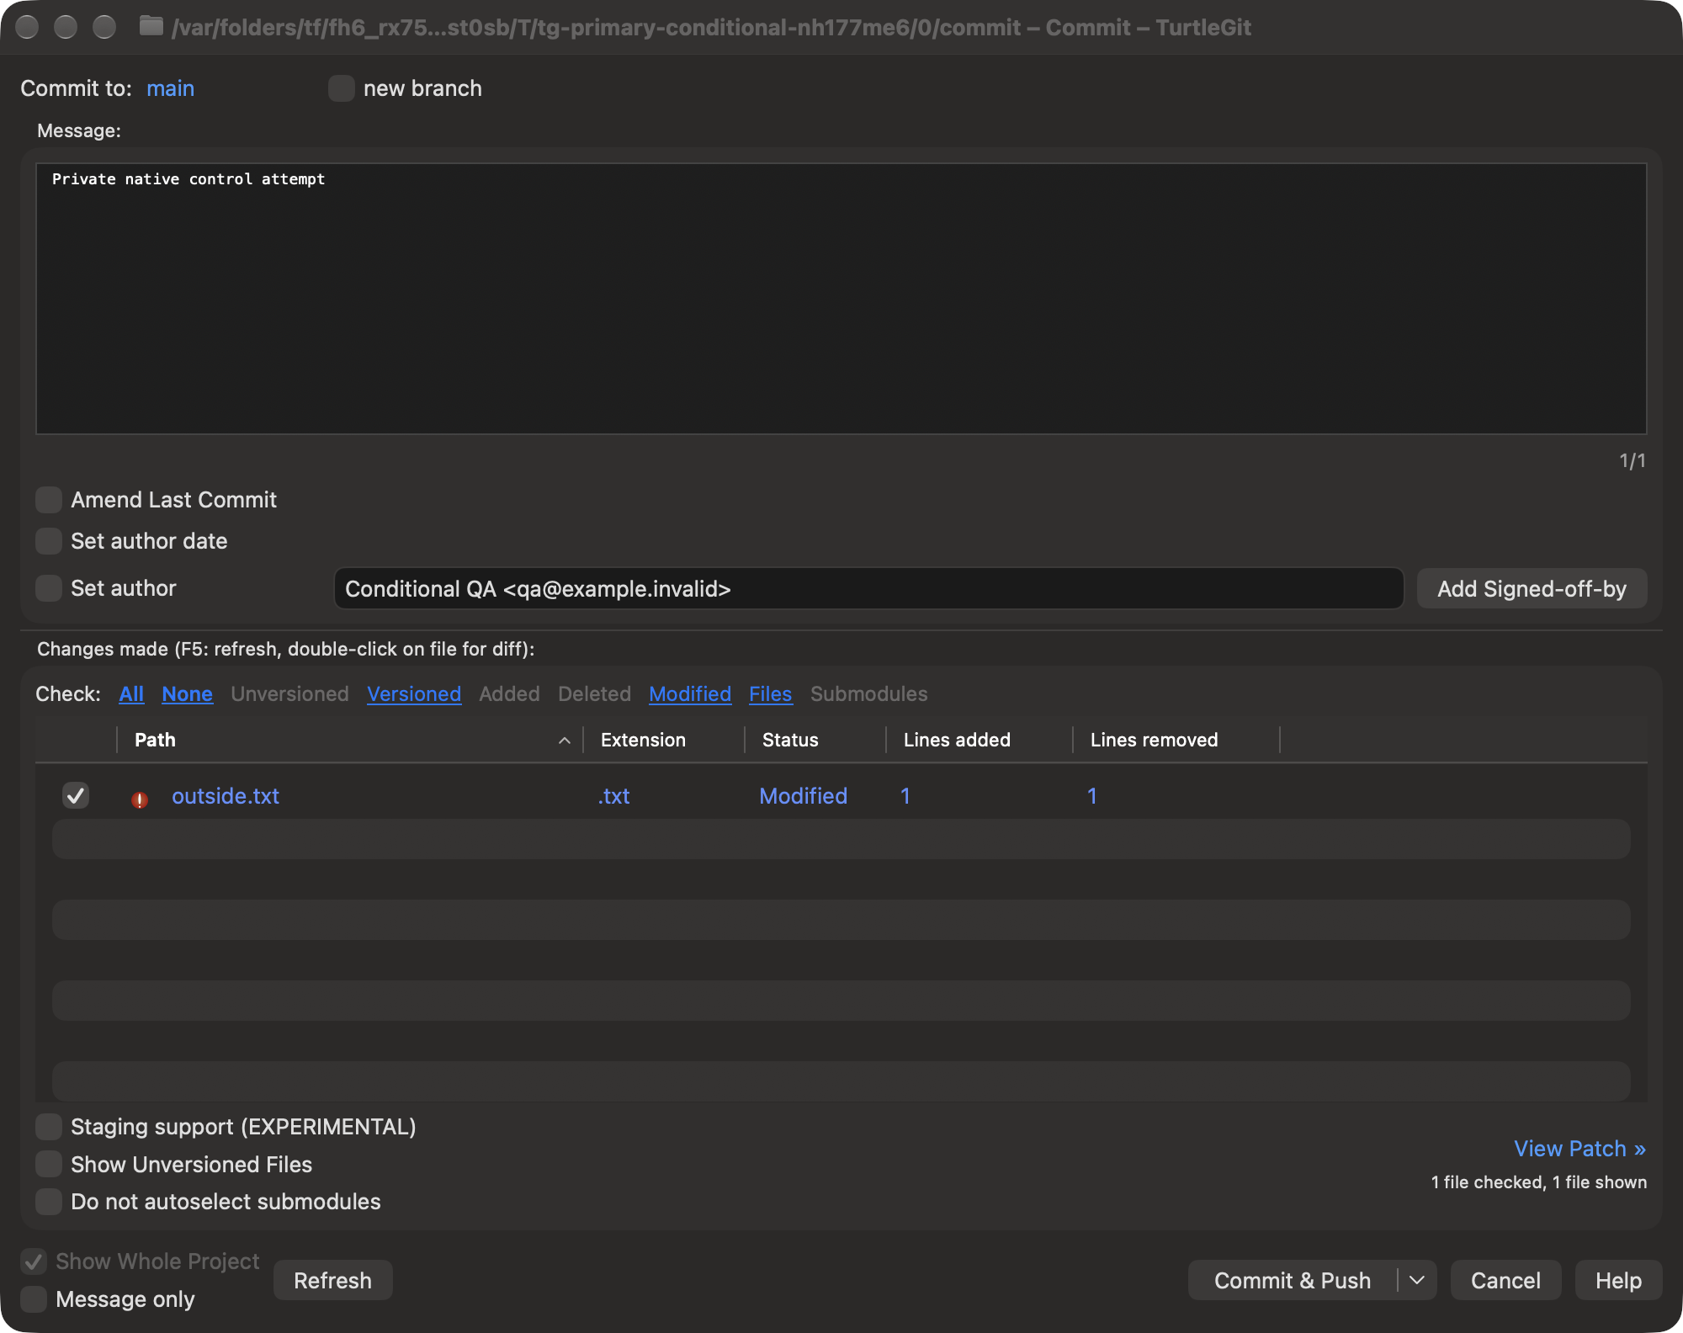Image resolution: width=1683 pixels, height=1333 pixels.
Task: Enable the Set author date checkbox
Action: [x=49, y=541]
